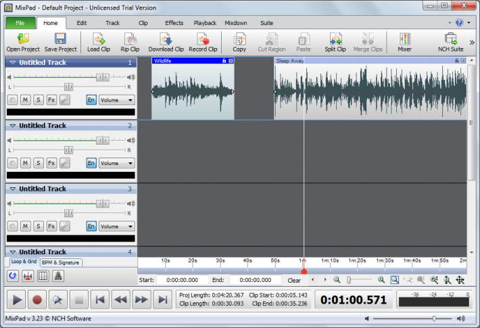The height and width of the screenshot is (328, 480).
Task: Adjust track 2 pan slider
Action: point(70,150)
